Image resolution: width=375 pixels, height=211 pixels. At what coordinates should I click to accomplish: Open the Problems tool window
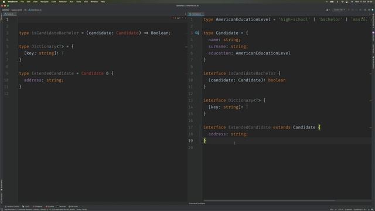37,206
